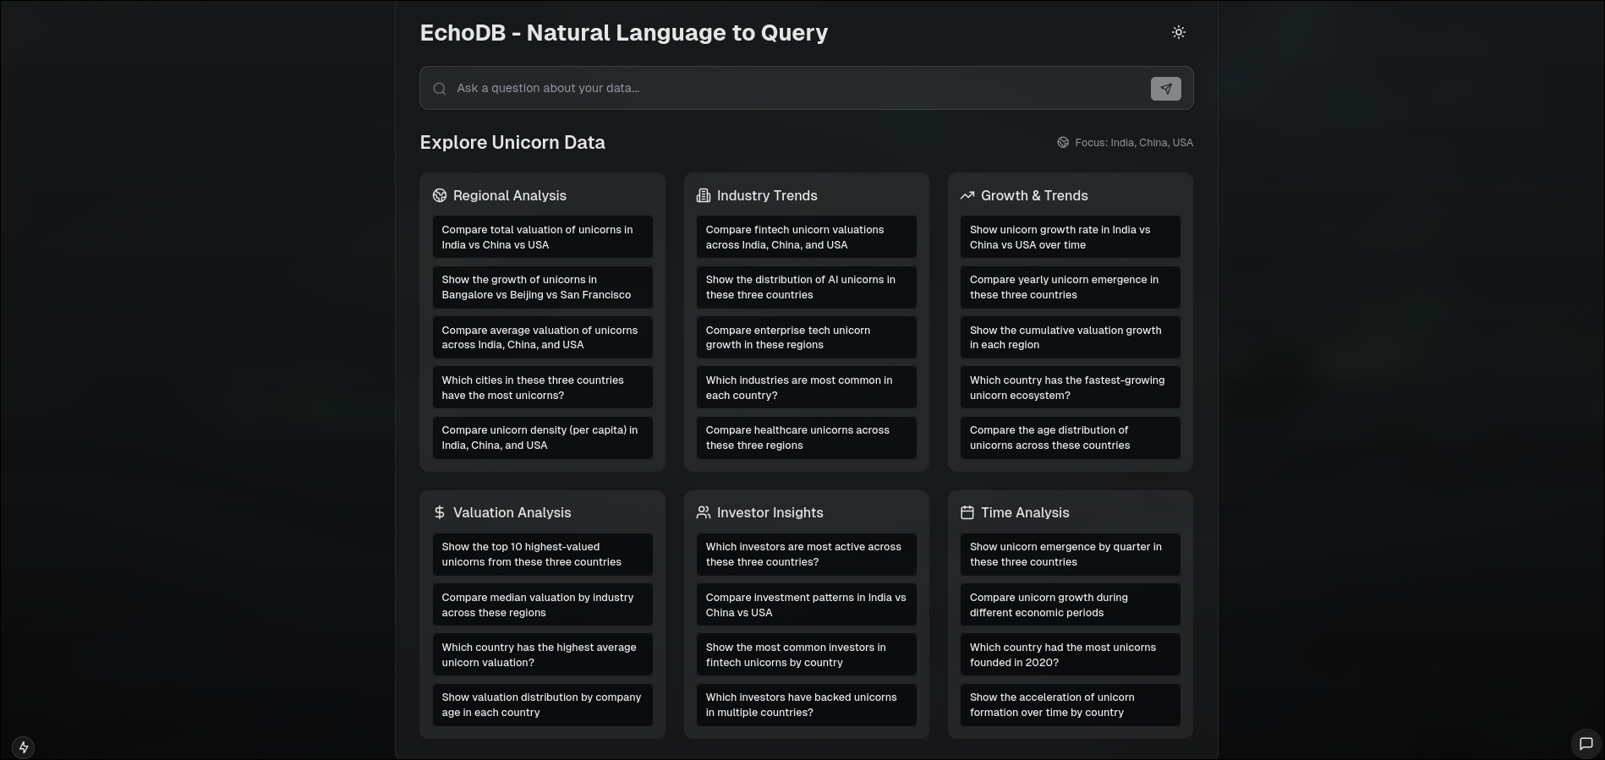The width and height of the screenshot is (1605, 760).
Task: Click the building icon beside Industry Trends
Action: [704, 195]
